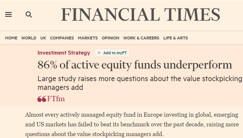Viewport: 243px width, 138px height.
Task: Open the World section
Action: coord(29,38)
